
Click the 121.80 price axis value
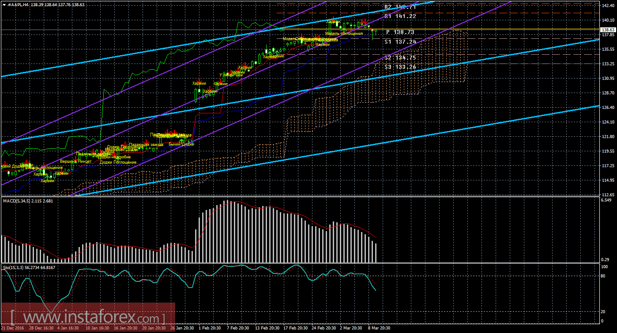pos(608,136)
